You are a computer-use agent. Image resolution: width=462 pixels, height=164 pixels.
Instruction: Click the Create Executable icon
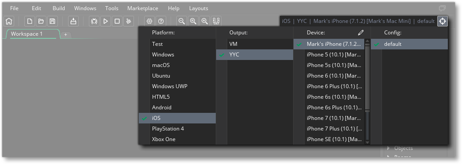click(x=73, y=21)
